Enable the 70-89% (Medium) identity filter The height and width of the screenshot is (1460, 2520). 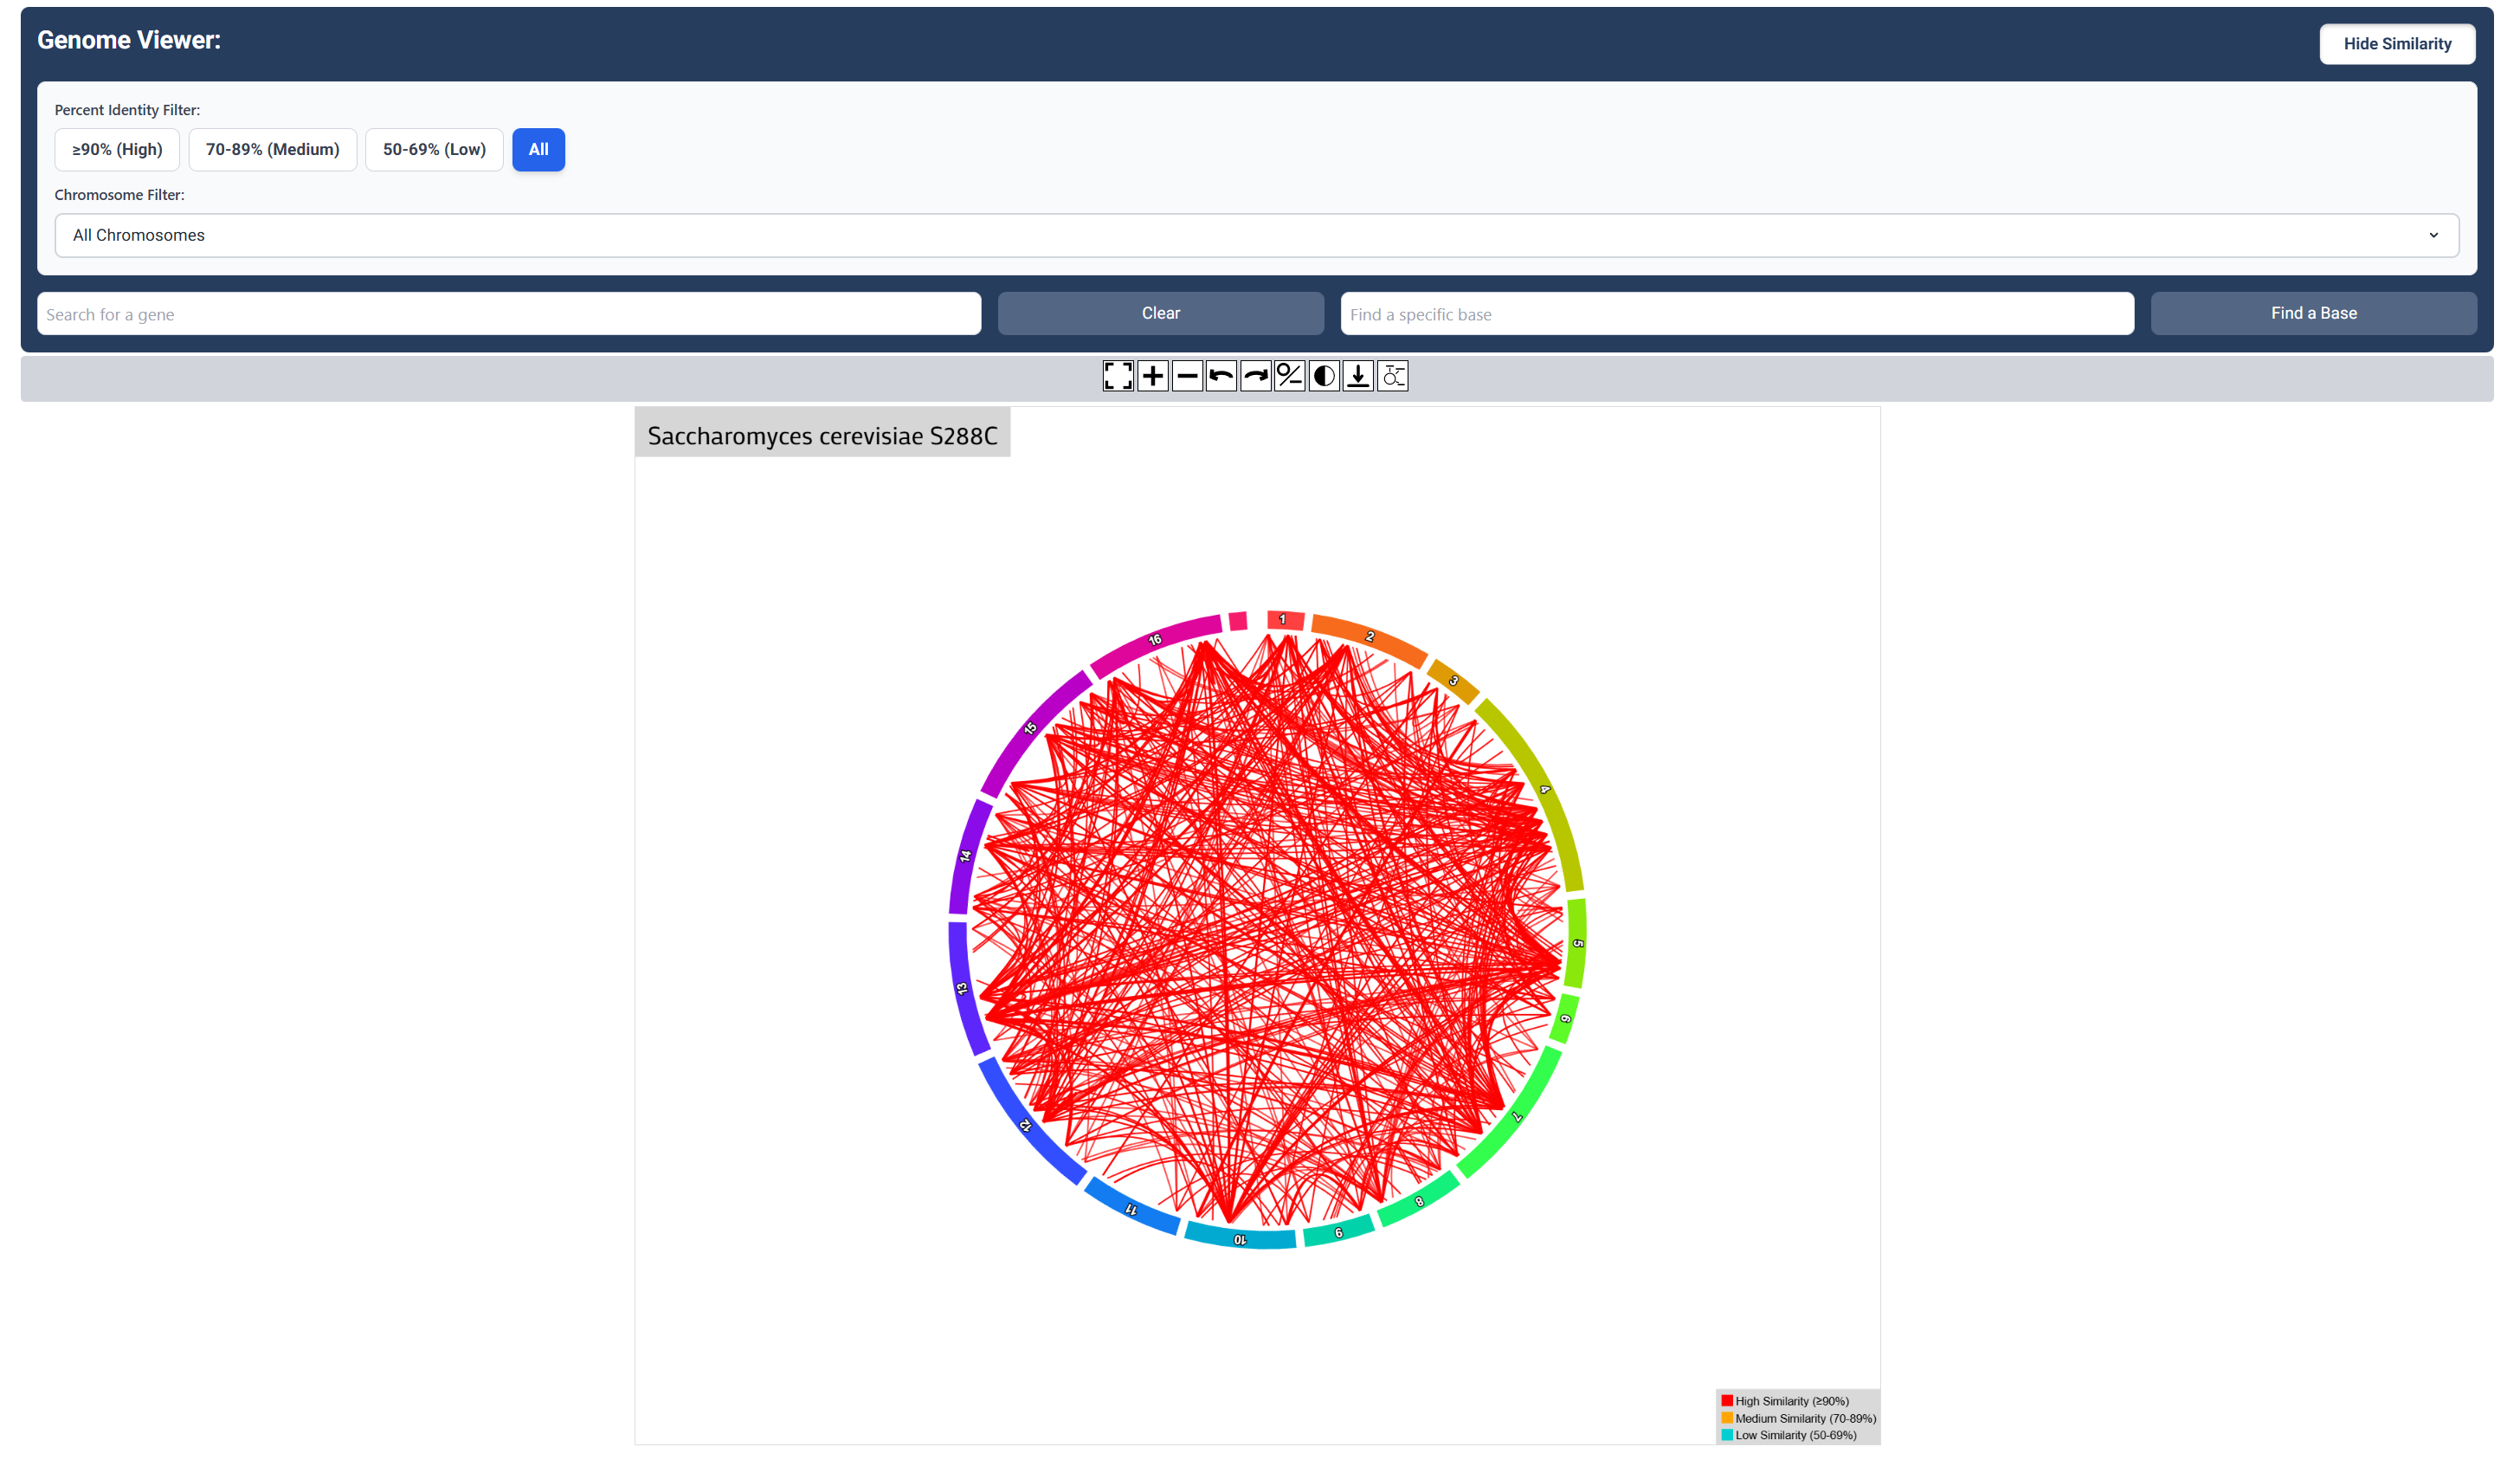coord(272,149)
